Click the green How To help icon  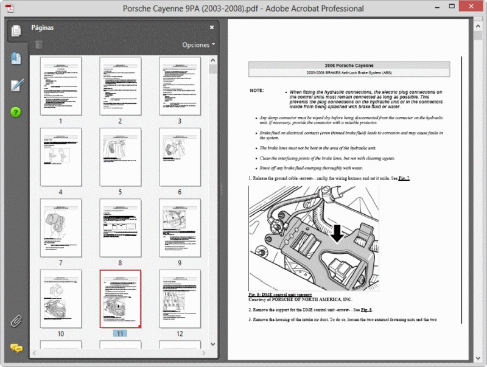coord(16,112)
